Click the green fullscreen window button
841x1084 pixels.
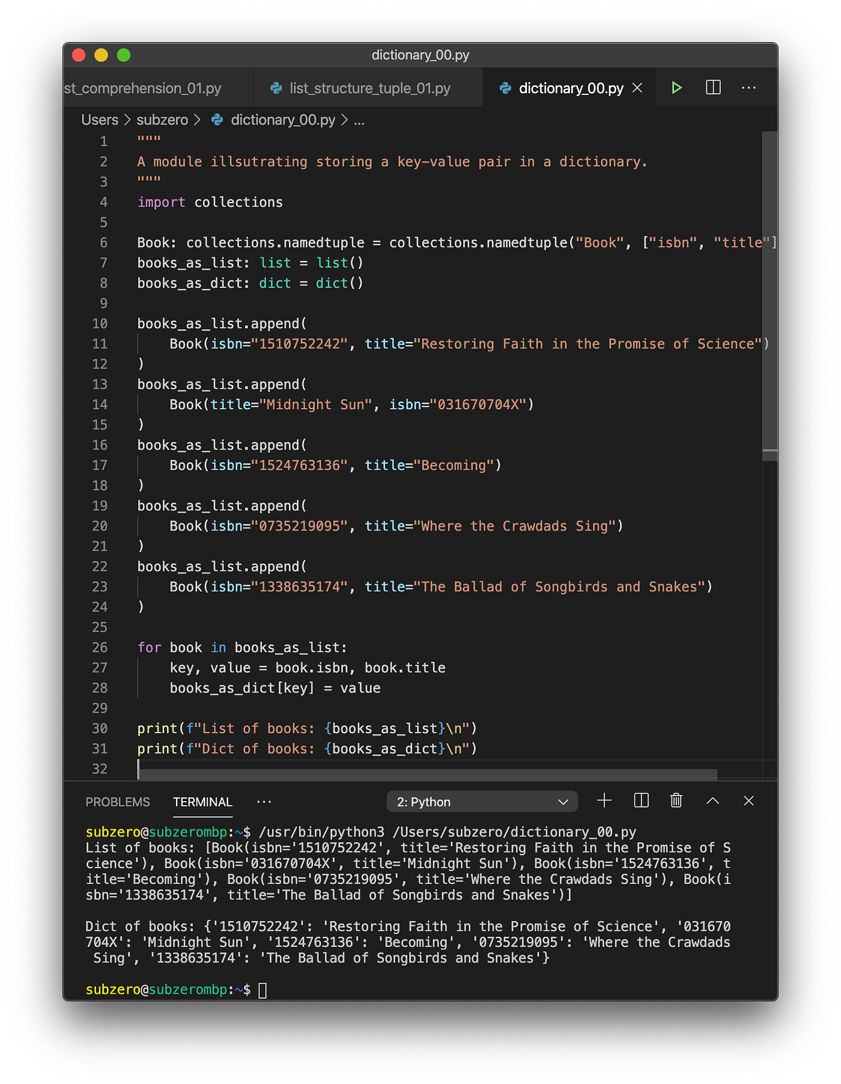[124, 55]
